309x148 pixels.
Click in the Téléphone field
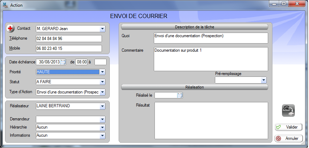click(69, 39)
